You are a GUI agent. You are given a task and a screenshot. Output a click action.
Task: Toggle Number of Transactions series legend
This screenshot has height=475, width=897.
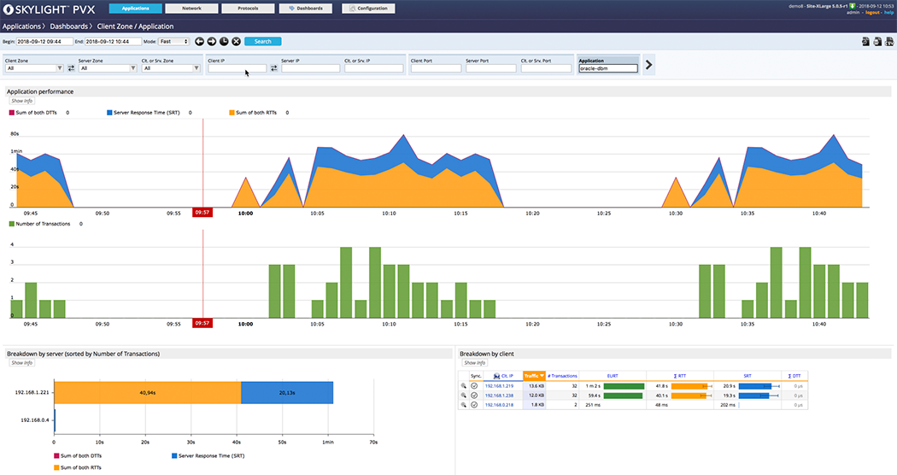[39, 224]
